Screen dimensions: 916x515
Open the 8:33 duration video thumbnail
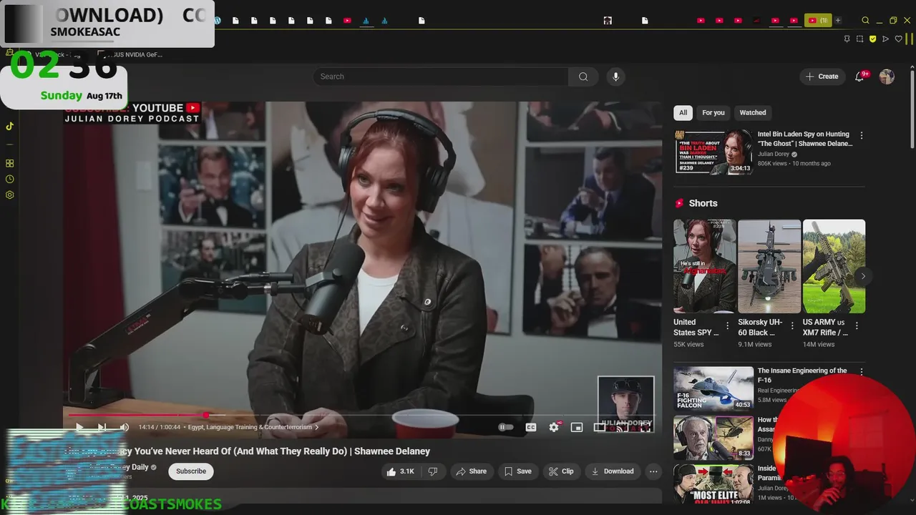coord(713,437)
